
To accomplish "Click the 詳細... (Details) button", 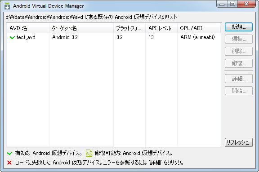I will tap(238, 79).
